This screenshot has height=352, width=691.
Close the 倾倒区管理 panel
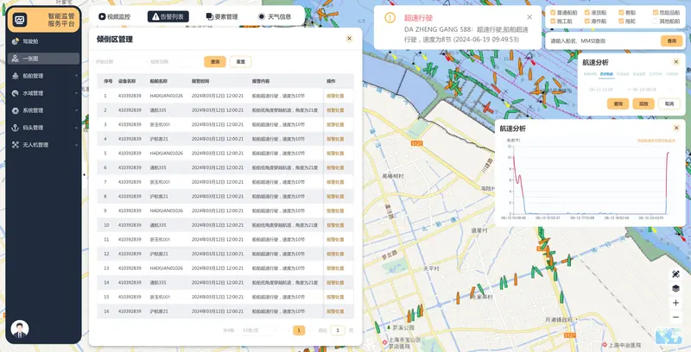click(349, 39)
